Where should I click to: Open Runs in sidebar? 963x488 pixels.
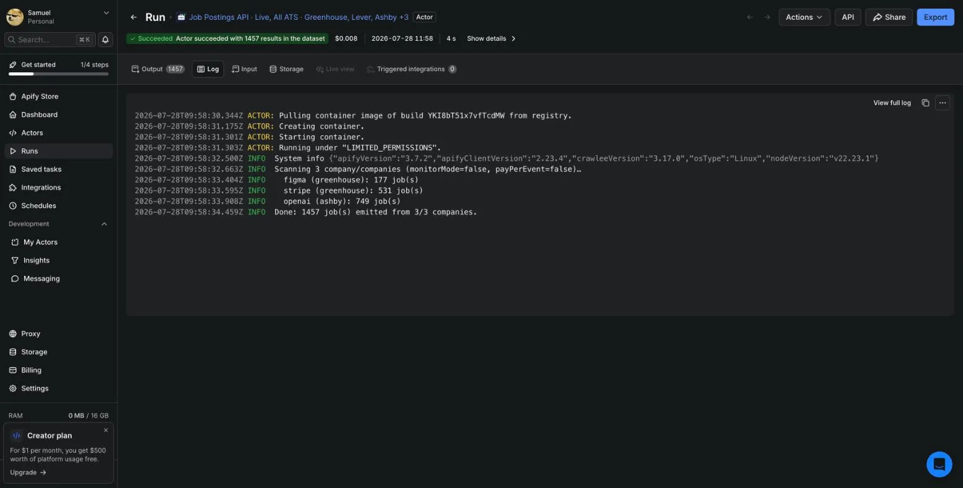click(x=59, y=151)
